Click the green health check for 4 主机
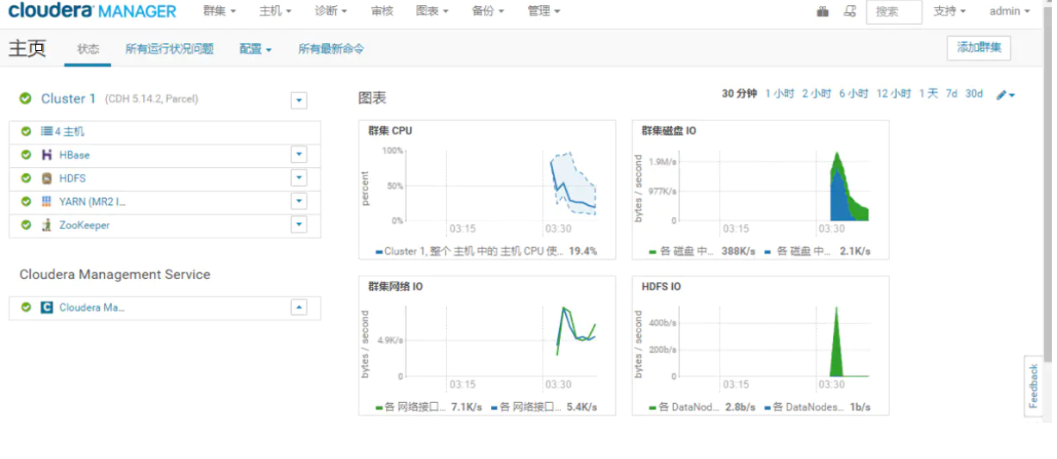Screen dimensions: 1057x459 27,132
